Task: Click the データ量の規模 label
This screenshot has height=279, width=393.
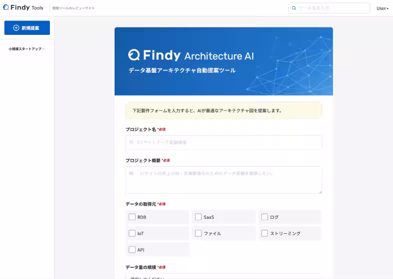Action: click(x=141, y=267)
